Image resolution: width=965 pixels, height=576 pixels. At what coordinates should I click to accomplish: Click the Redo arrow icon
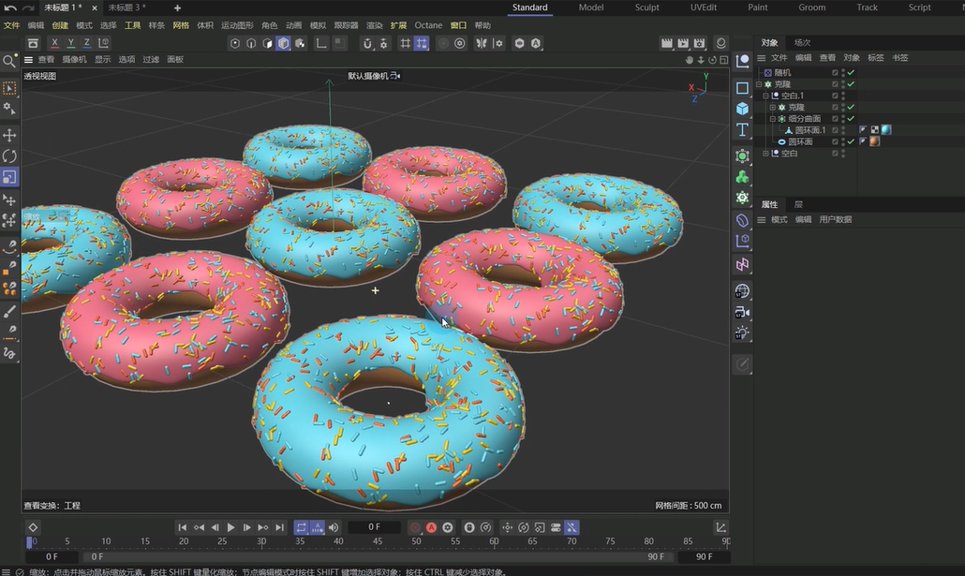tap(28, 8)
